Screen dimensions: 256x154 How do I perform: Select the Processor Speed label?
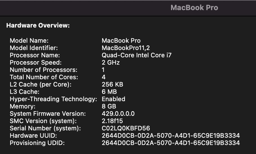(x=35, y=63)
